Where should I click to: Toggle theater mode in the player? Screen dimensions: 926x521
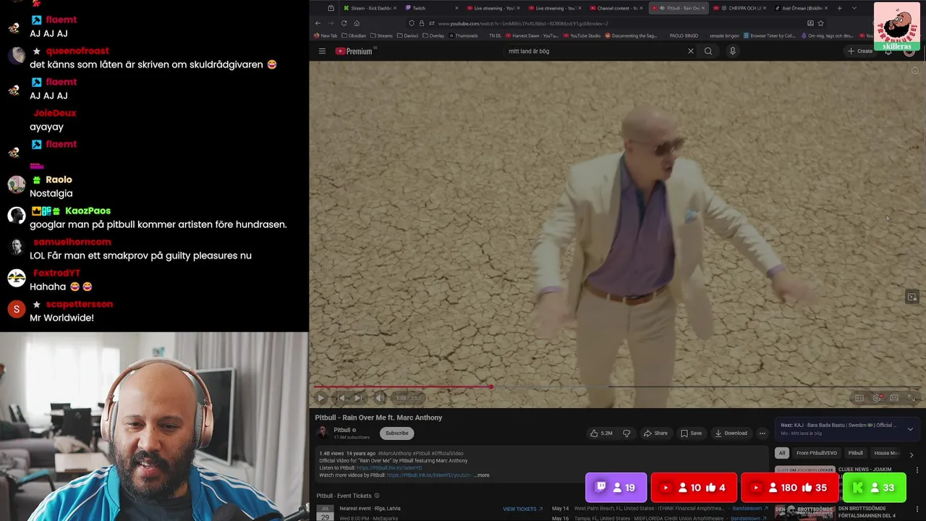894,398
